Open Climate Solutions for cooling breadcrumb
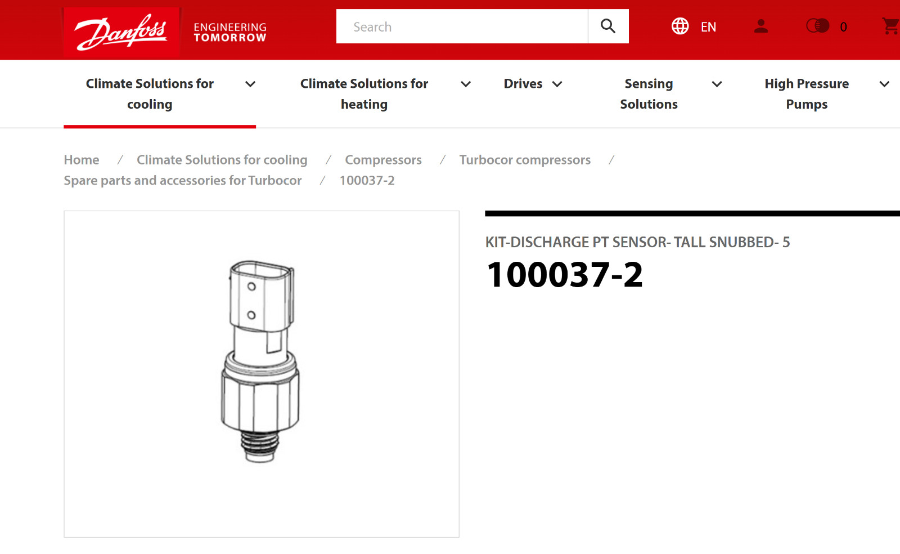This screenshot has height=554, width=900. (x=222, y=160)
